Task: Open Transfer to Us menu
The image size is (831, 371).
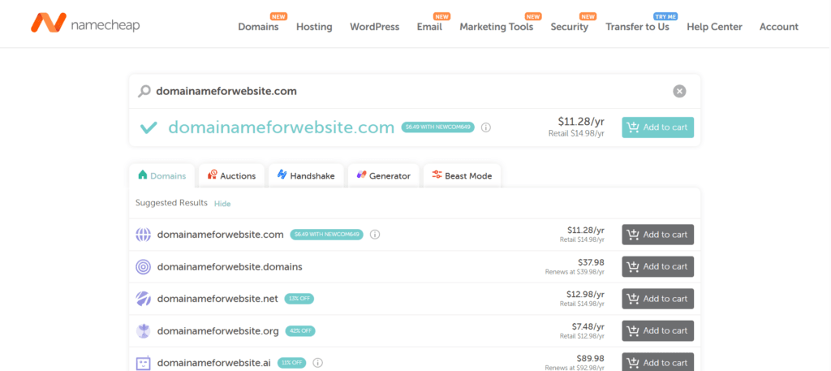Action: (638, 27)
